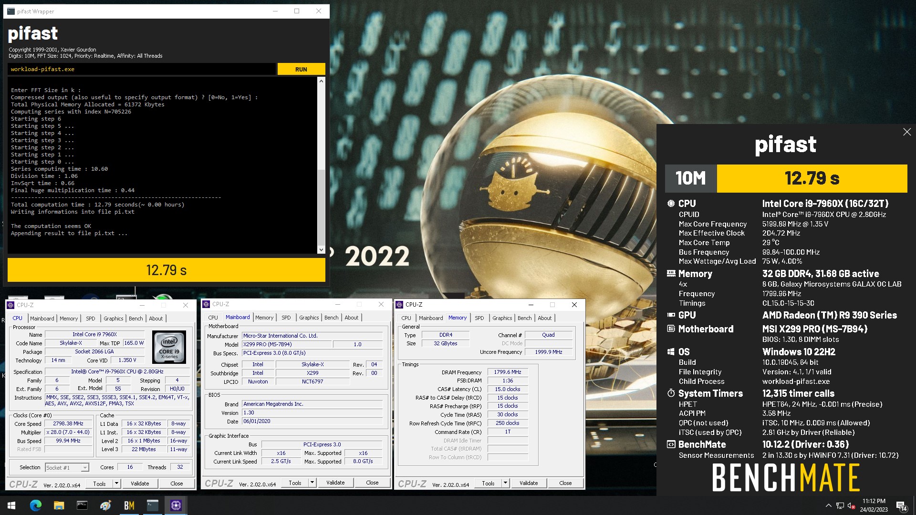
Task: Click the console scrollbar up arrow
Action: 321,81
